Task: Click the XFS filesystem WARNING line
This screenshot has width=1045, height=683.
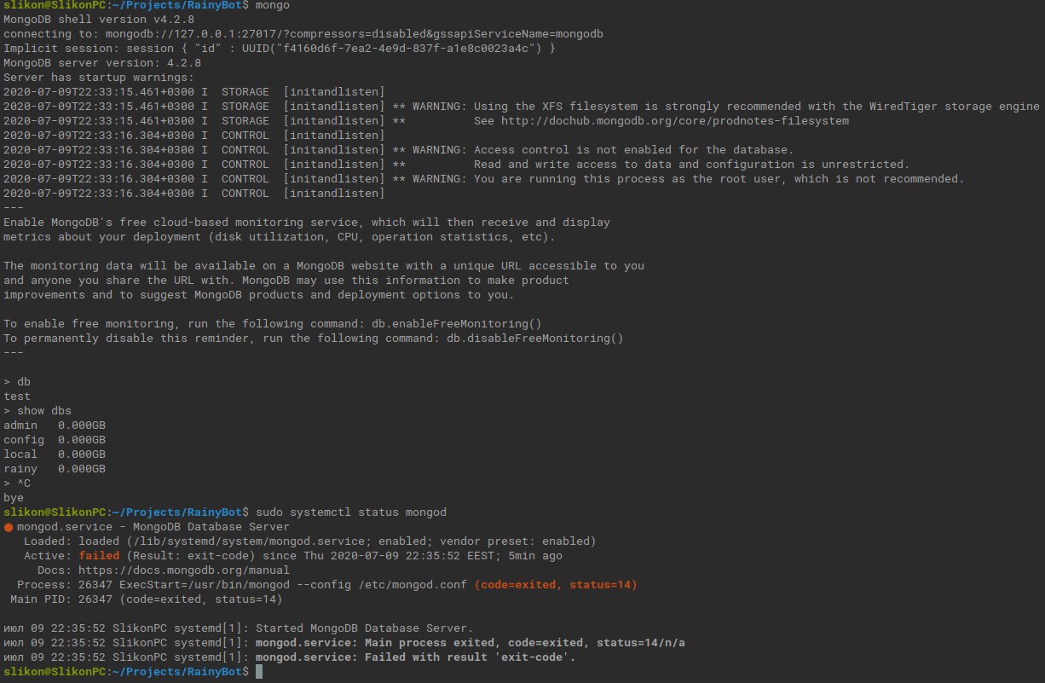Action: pos(522,107)
